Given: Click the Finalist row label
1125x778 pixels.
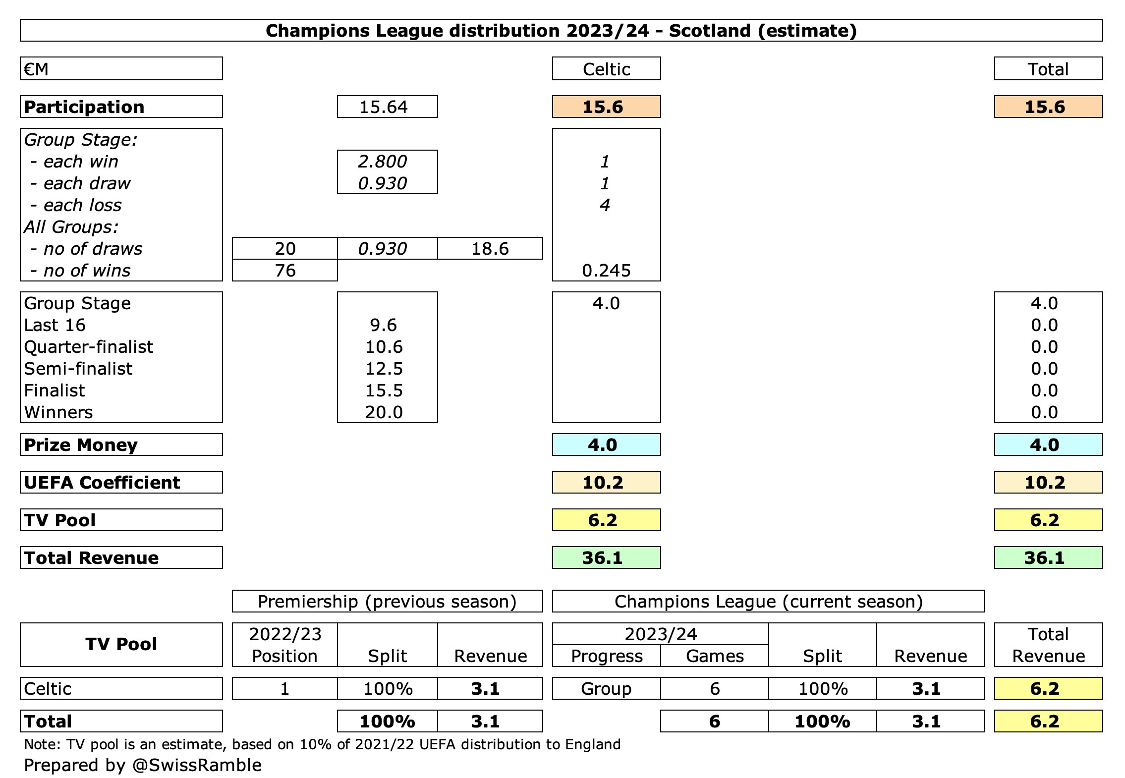Looking at the screenshot, I should coord(55,390).
